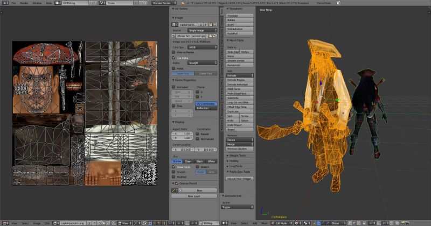Open the Window menu
Image resolution: width=431 pixels, height=226 pixels.
coord(37,3)
